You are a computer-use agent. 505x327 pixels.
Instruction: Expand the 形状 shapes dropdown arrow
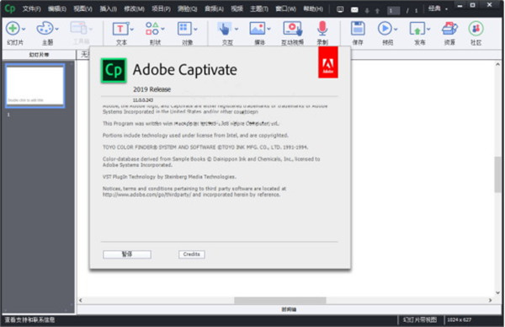pyautogui.click(x=163, y=29)
